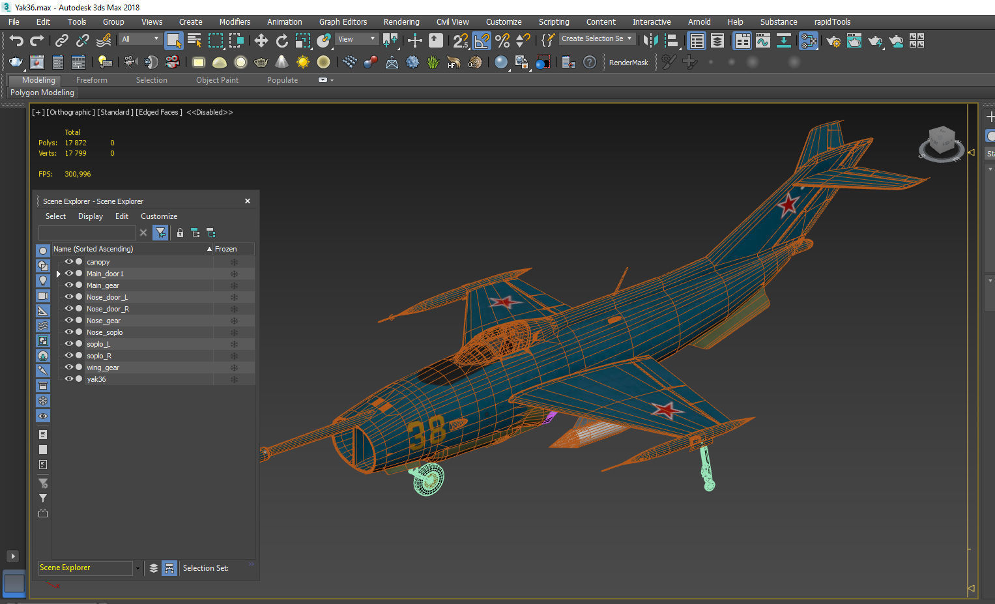This screenshot has width=995, height=604.
Task: Activate the Select Object tool
Action: click(x=173, y=41)
